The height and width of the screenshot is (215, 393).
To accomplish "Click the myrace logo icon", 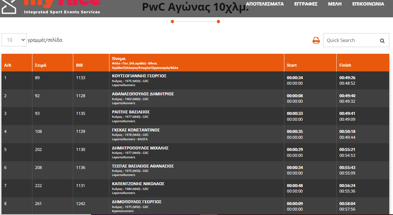I will (x=9, y=7).
